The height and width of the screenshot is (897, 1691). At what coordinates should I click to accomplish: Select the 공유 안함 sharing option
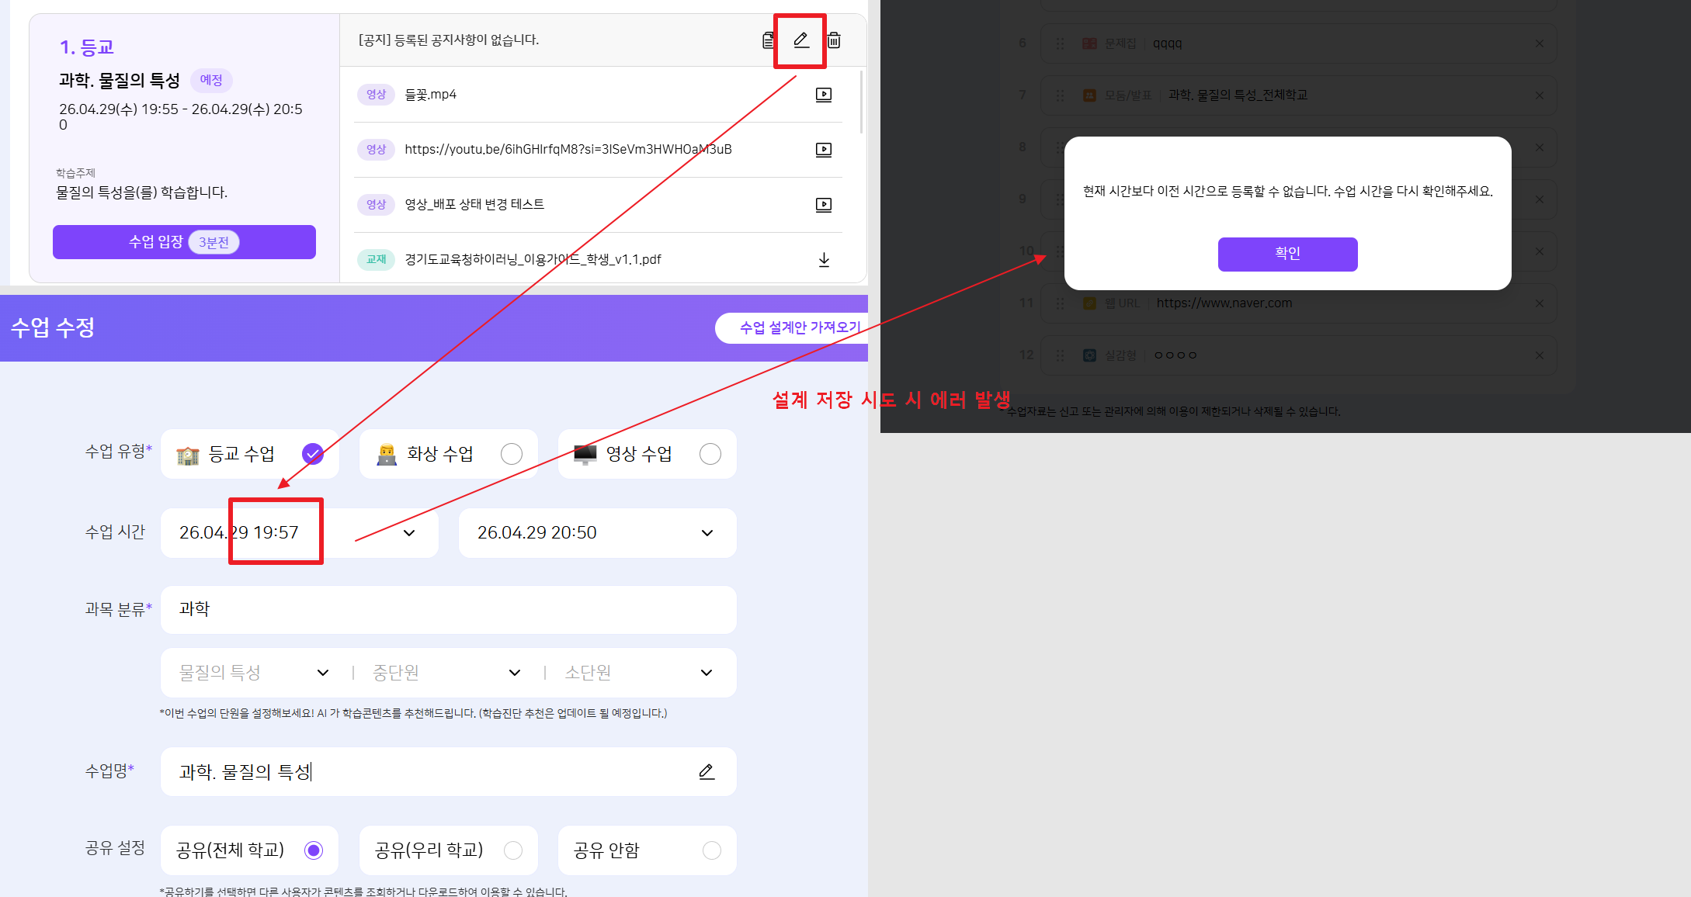711,850
